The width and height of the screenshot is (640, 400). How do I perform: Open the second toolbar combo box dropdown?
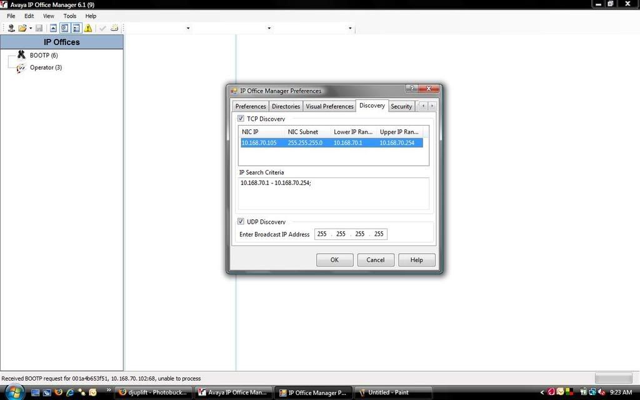(269, 28)
